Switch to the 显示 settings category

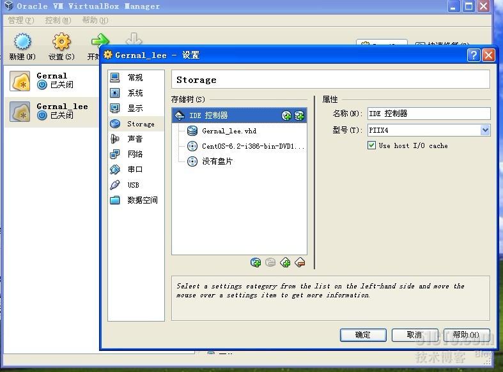point(136,108)
